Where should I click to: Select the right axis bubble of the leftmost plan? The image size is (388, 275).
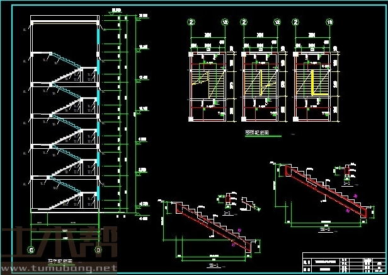tap(224, 22)
